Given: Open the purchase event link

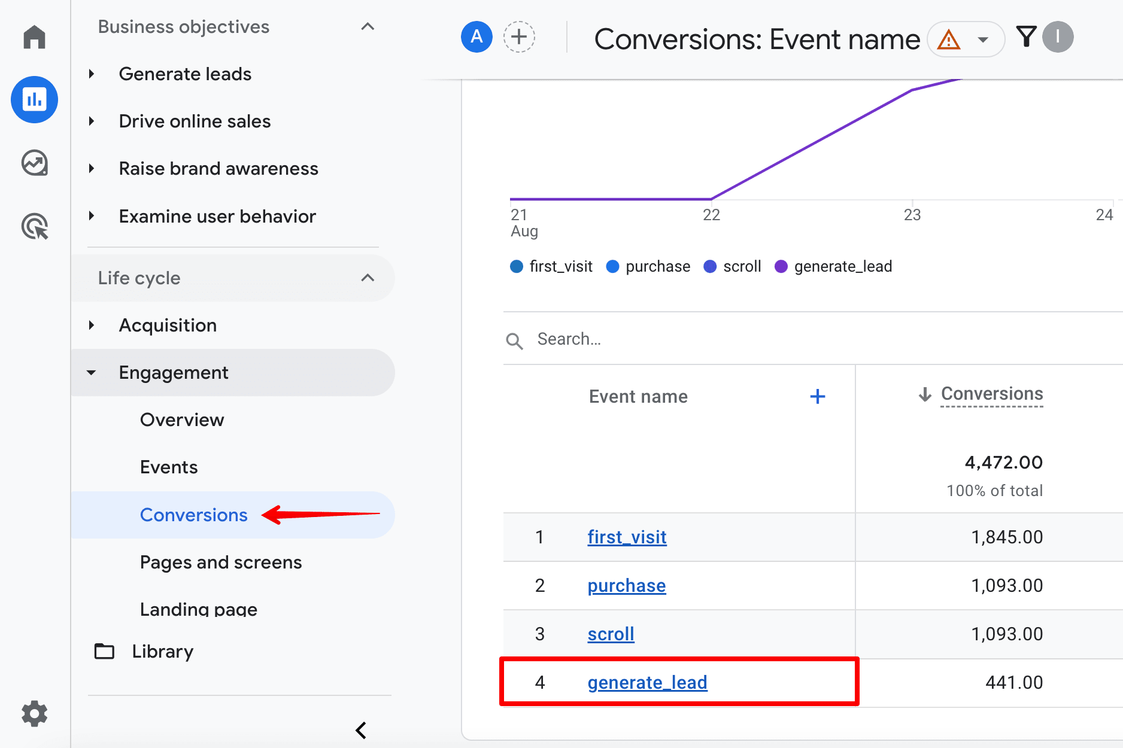Looking at the screenshot, I should click(626, 585).
